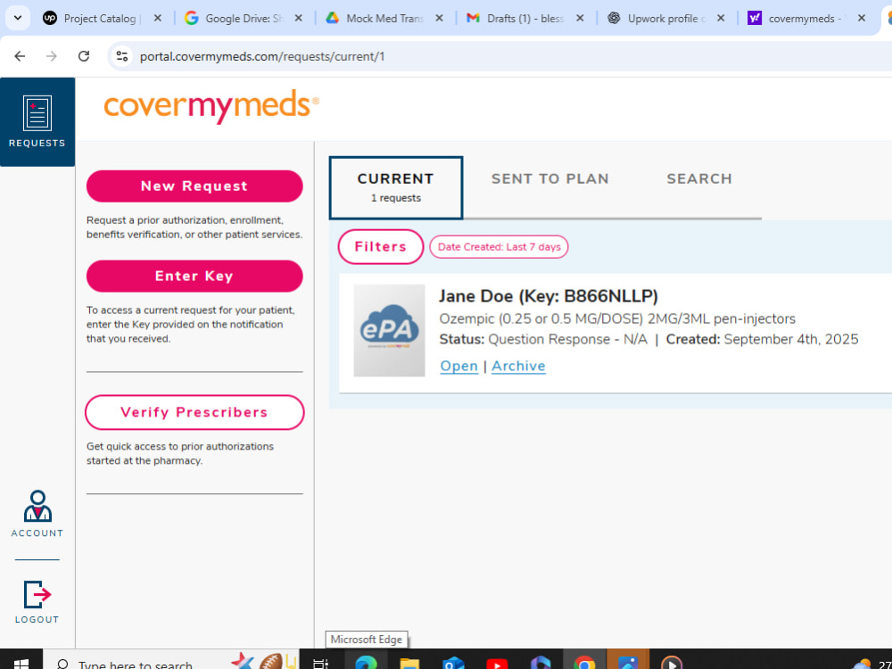Switch to the Google Drive tab
Image resolution: width=892 pixels, height=669 pixels.
coord(244,18)
